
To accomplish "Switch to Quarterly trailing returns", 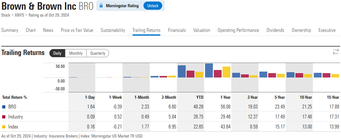I will [98, 53].
